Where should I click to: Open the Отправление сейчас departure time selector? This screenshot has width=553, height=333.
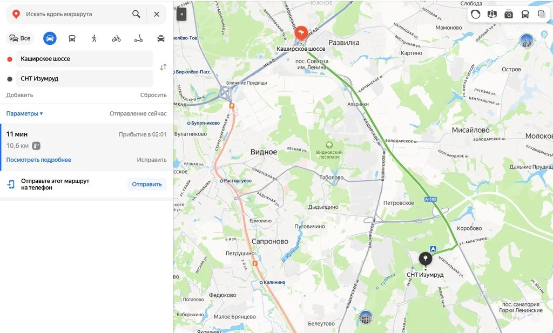click(x=138, y=113)
